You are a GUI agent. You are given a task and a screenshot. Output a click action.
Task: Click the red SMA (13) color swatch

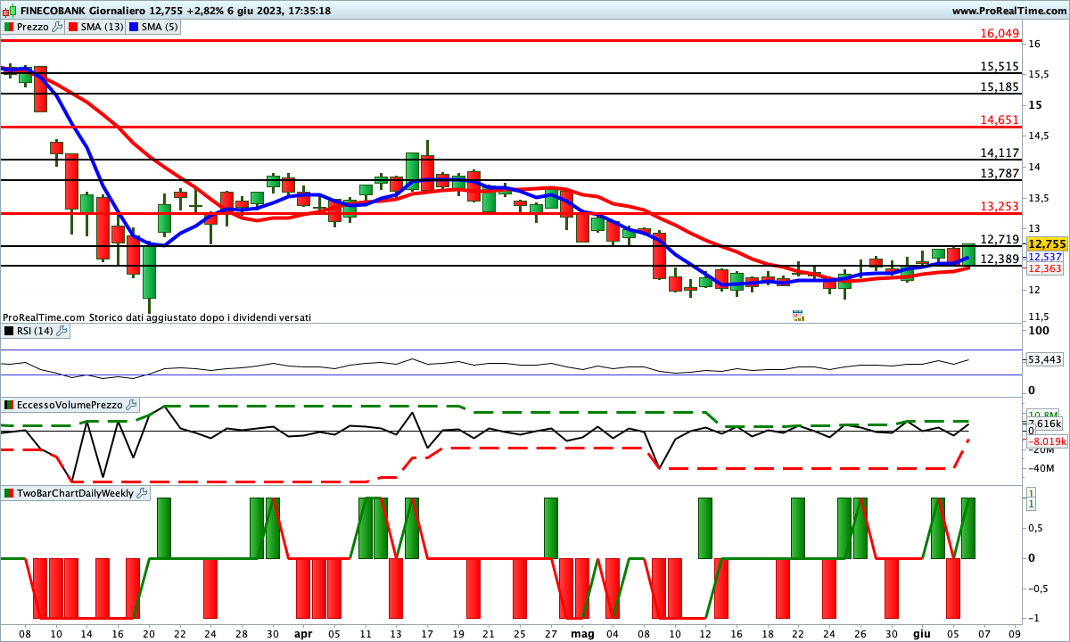click(x=73, y=27)
